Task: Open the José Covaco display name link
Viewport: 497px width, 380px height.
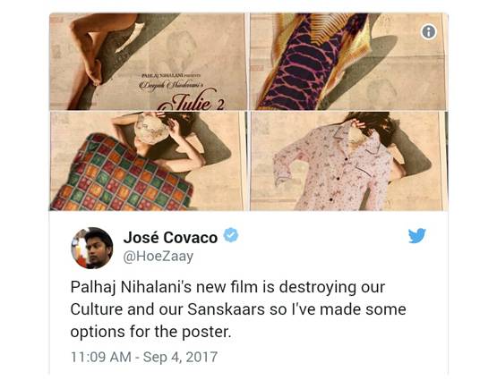Action: pos(170,237)
